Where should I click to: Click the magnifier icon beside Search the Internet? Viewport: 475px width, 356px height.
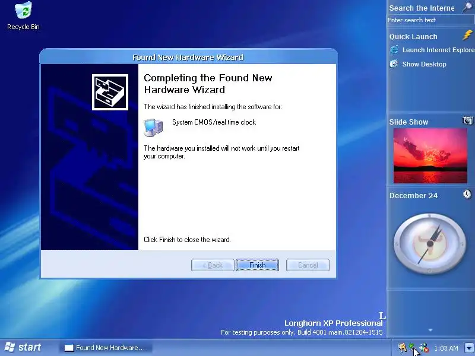click(468, 7)
